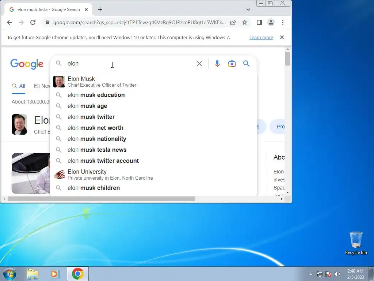Screen dimensions: 374x281
Task: Switch to the All results tab
Action: (x=19, y=86)
